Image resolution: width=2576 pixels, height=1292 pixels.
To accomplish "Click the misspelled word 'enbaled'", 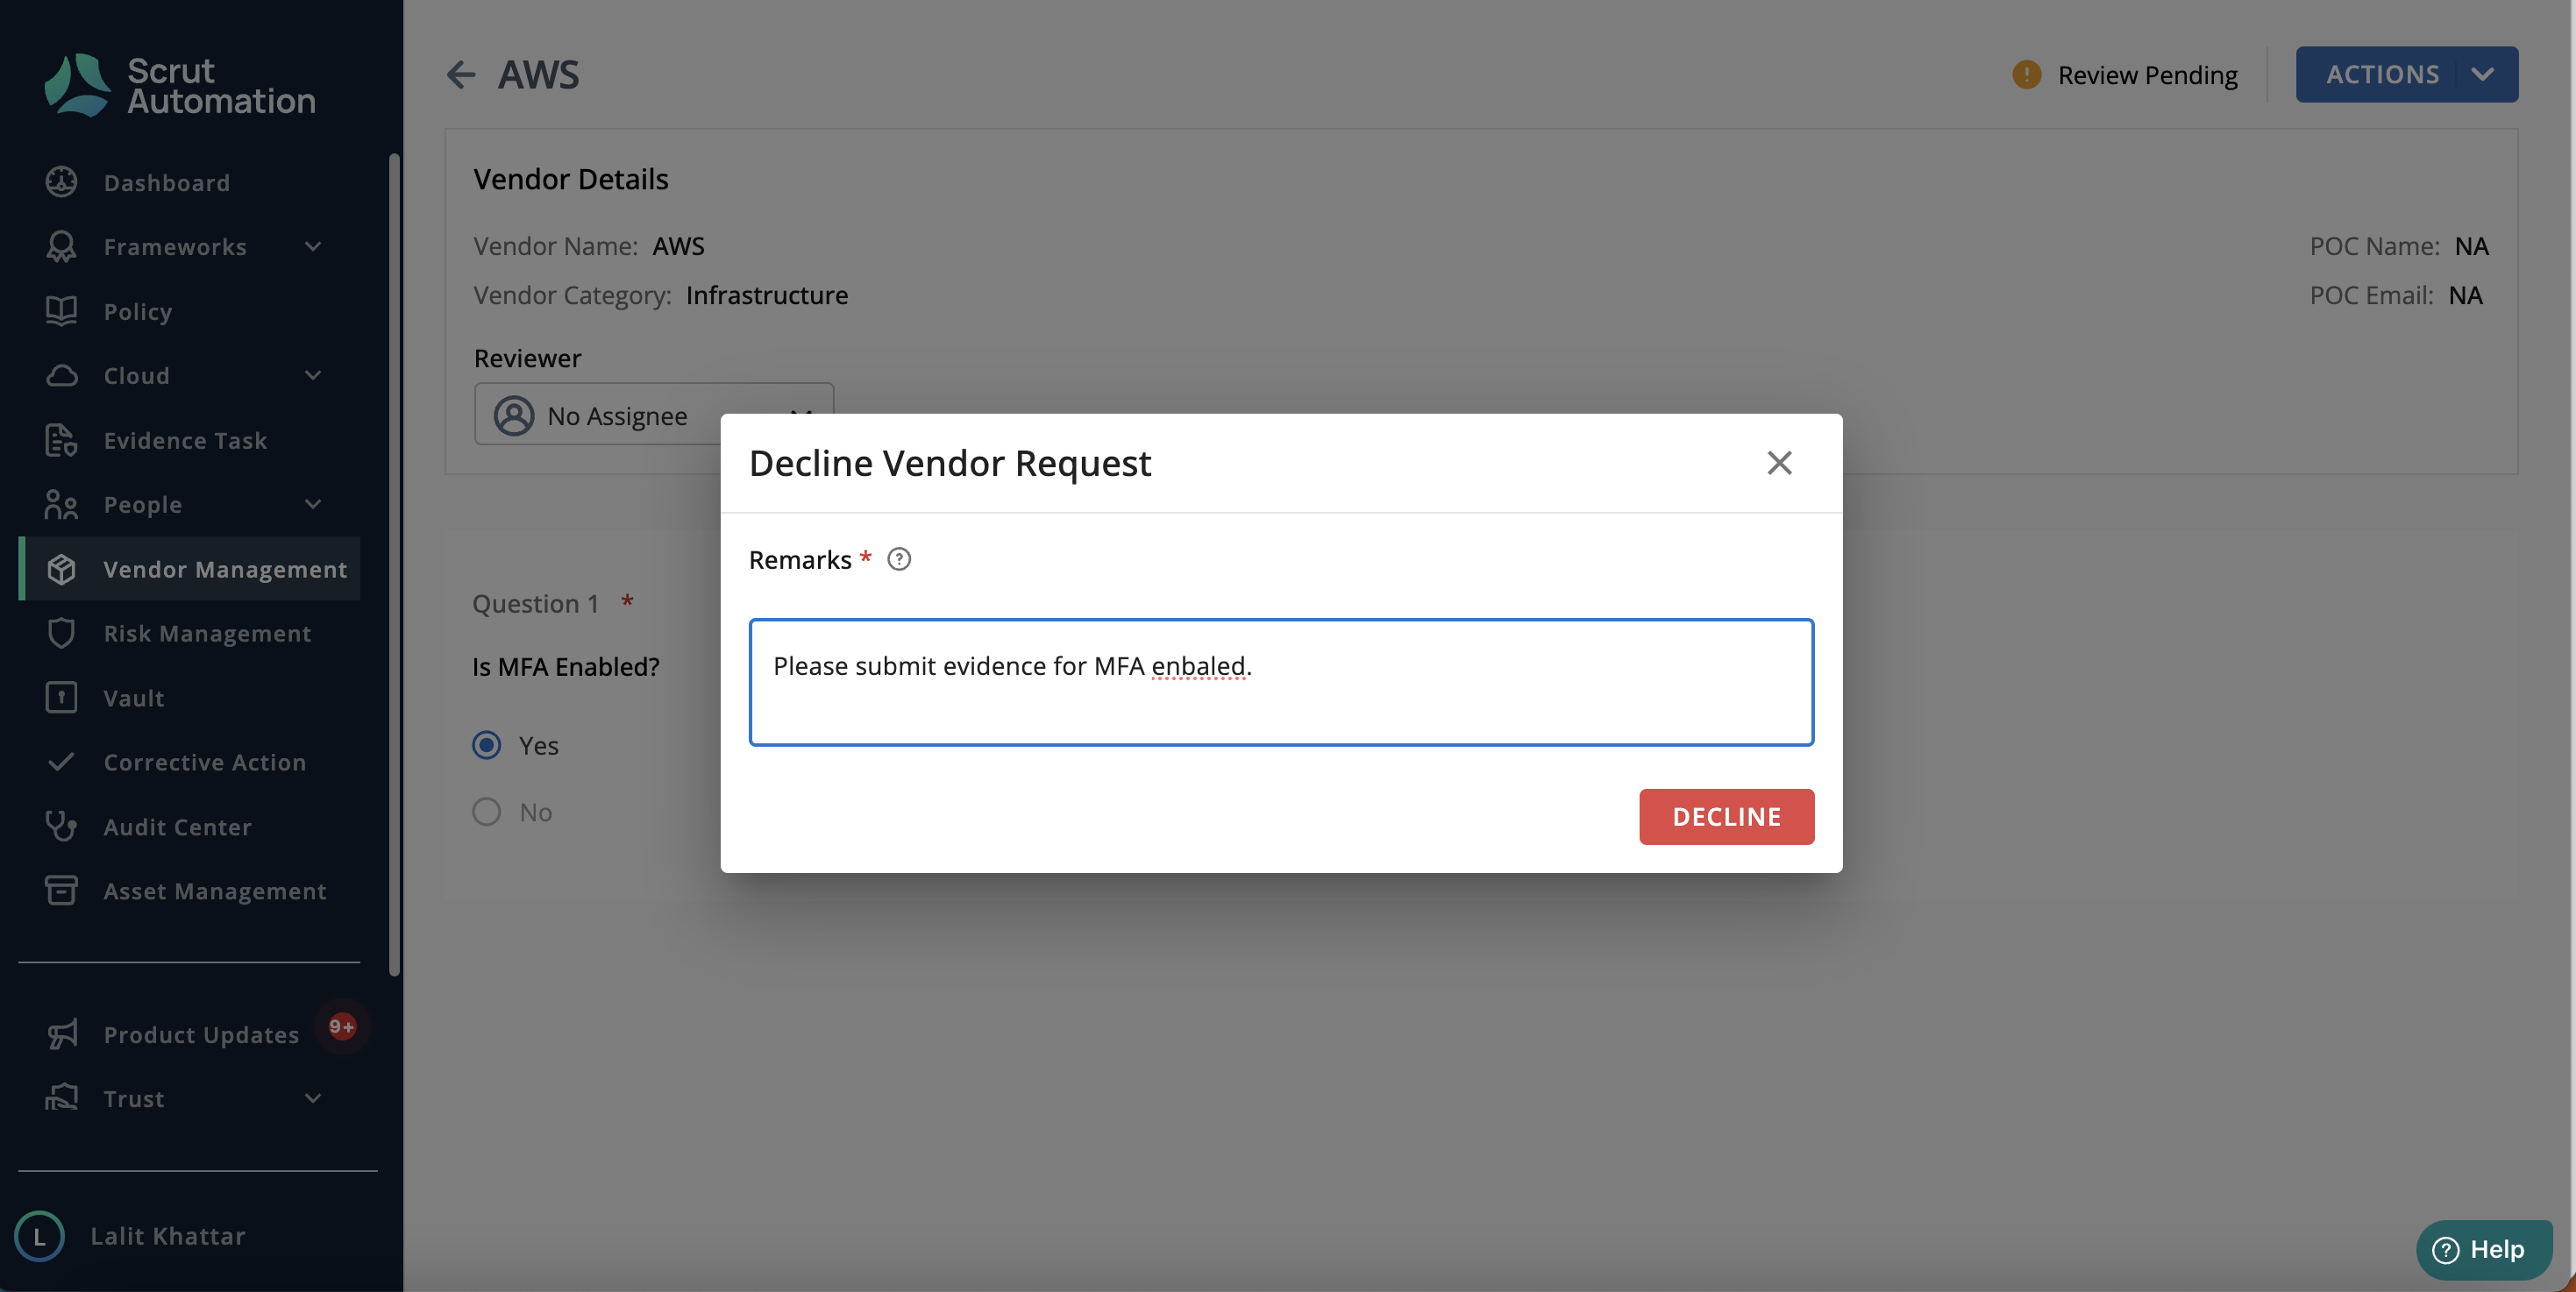I will pyautogui.click(x=1198, y=666).
